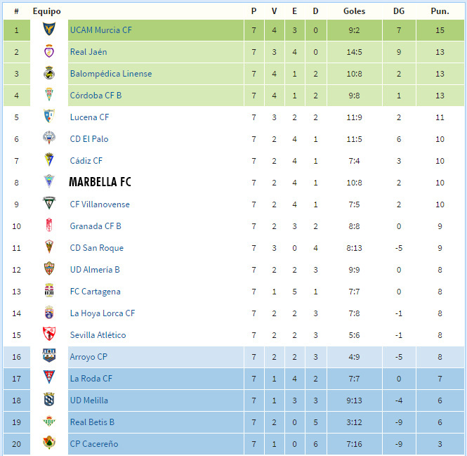Click the Goles column header
The image size is (467, 456).
tap(354, 11)
